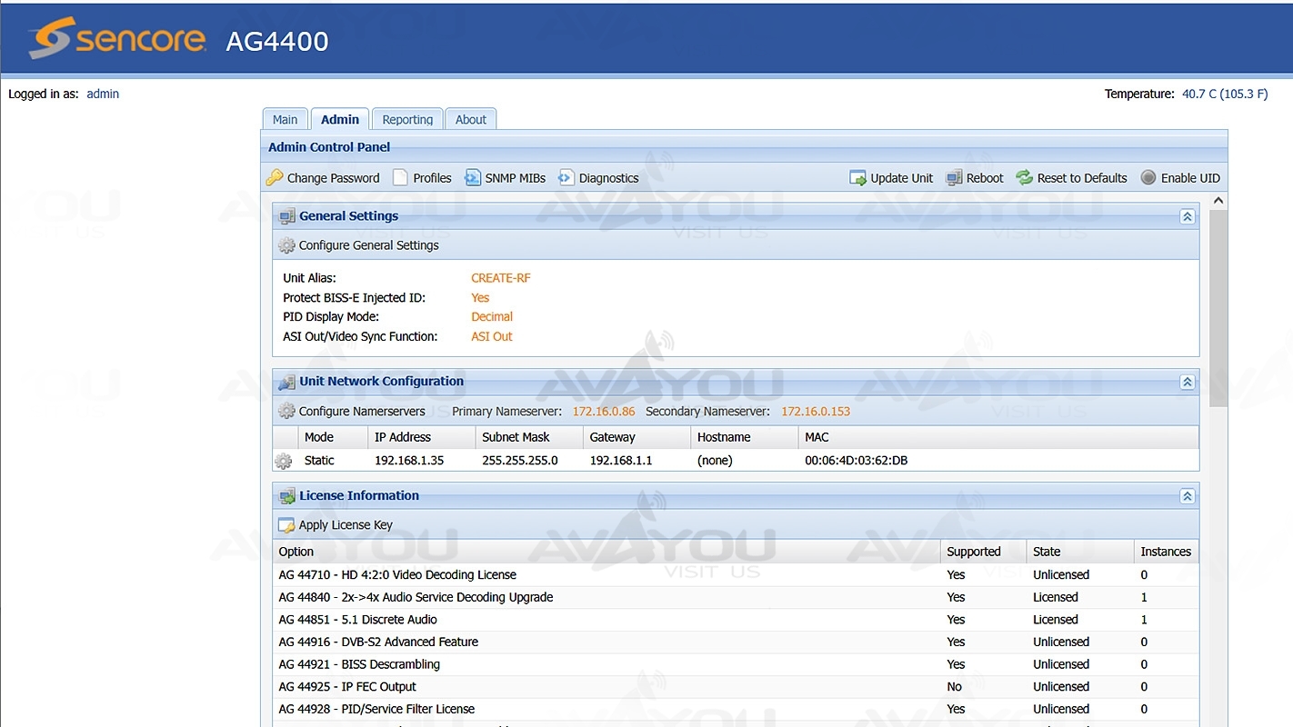Collapse the License Information section
The width and height of the screenshot is (1293, 727).
pos(1187,496)
